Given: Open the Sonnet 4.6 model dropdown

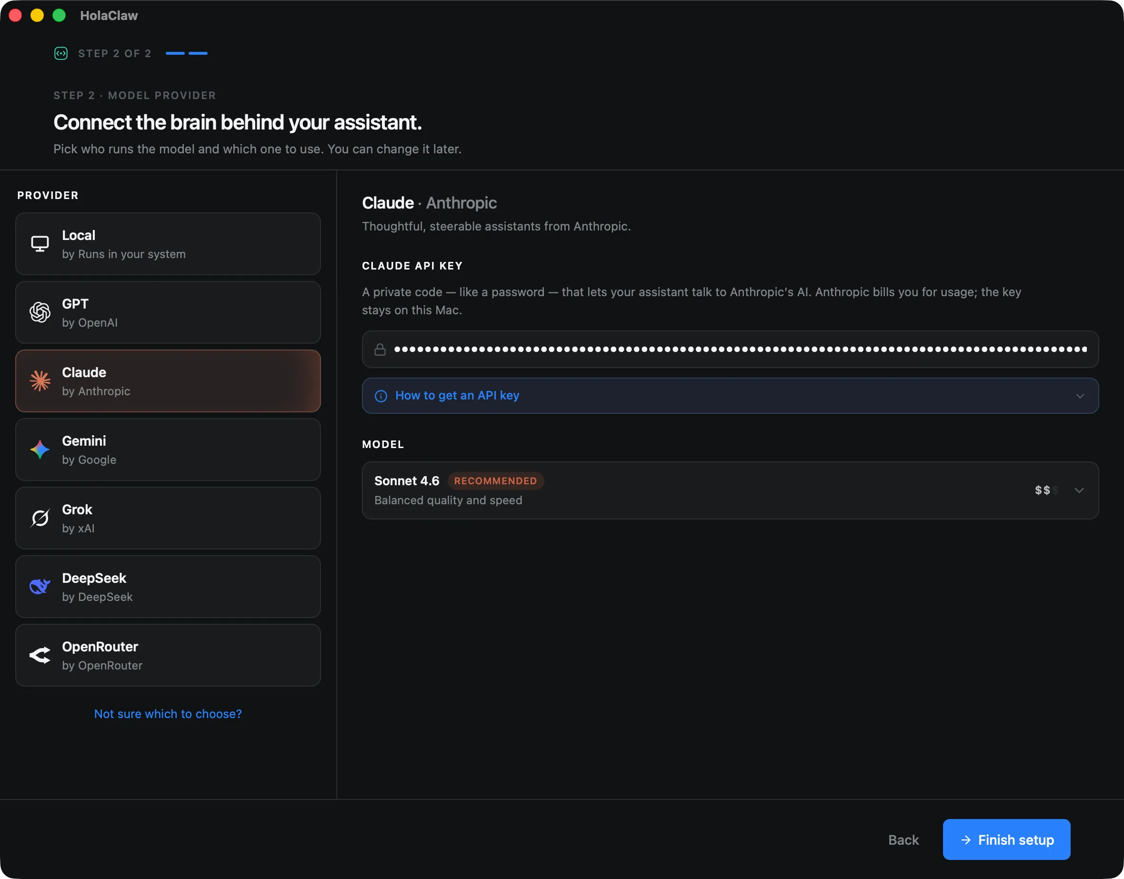Looking at the screenshot, I should [x=730, y=490].
